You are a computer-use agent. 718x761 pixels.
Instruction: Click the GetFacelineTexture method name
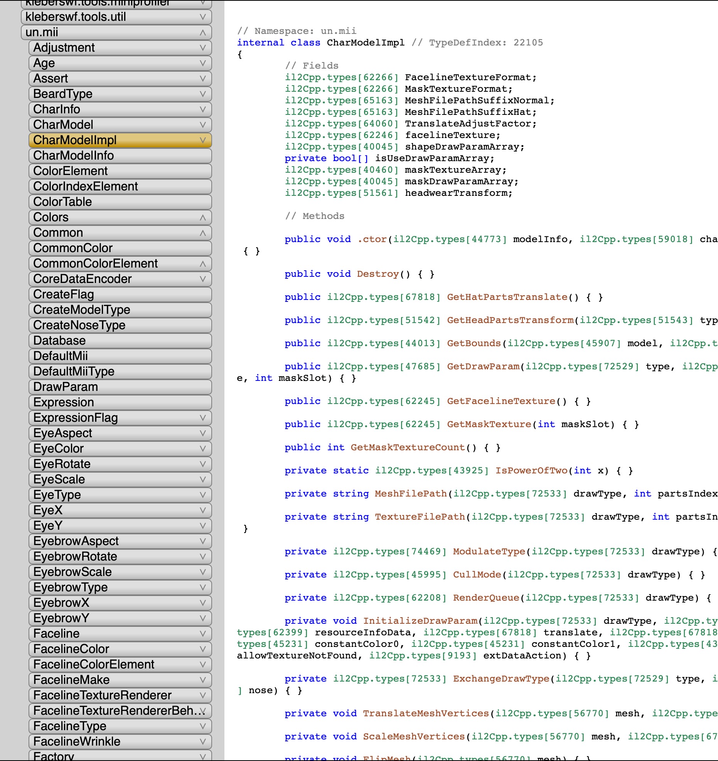click(501, 401)
